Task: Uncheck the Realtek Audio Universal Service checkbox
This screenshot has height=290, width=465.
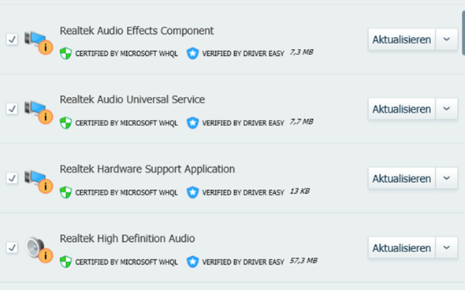Action: [12, 109]
